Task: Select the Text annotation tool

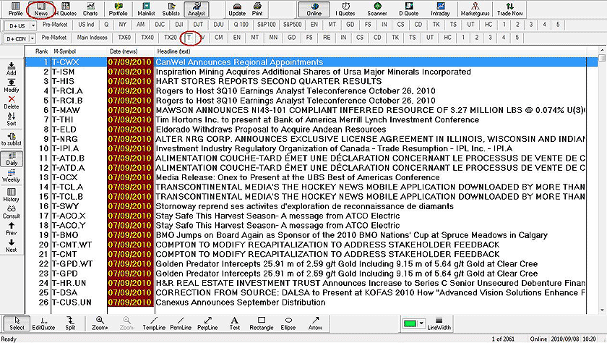Action: pos(235,323)
